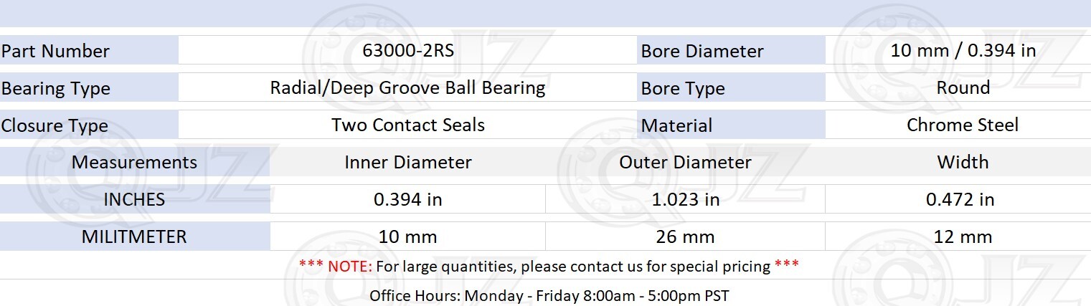Click the 'Round' bore type value
The image size is (1091, 306).
point(963,88)
